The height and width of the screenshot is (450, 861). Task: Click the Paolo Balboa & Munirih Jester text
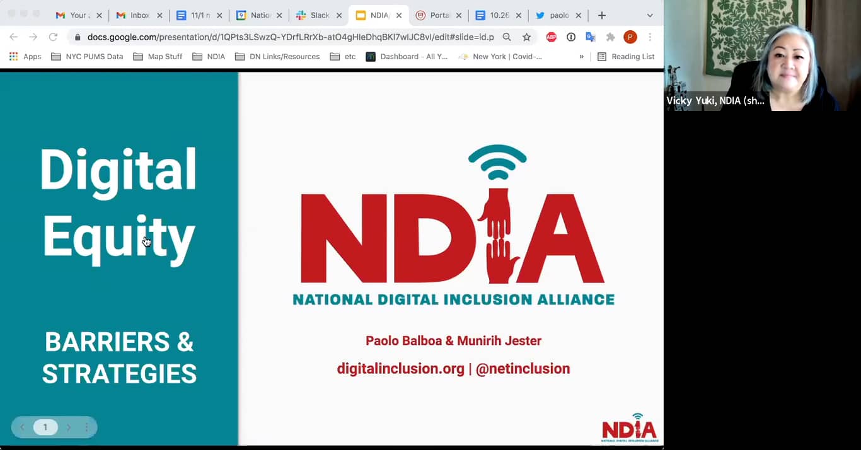point(453,341)
